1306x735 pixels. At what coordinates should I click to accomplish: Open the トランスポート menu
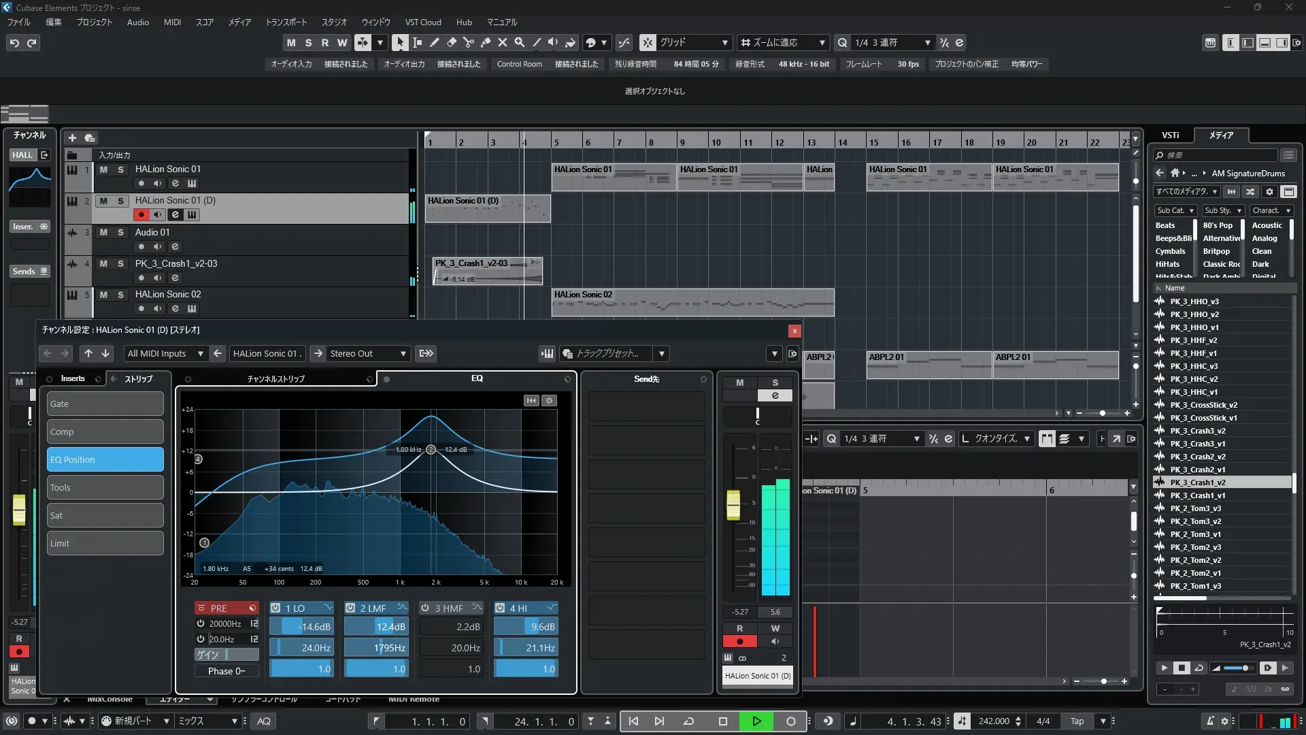tap(286, 22)
